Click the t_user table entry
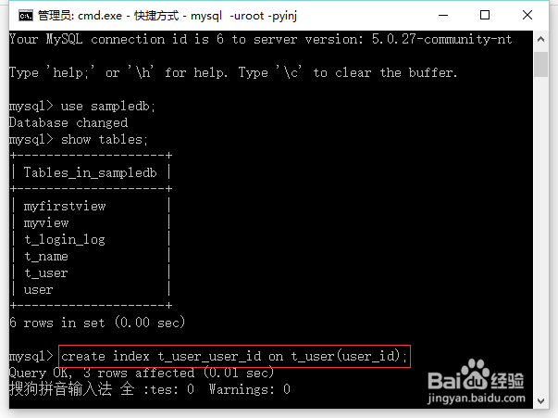The height and width of the screenshot is (418, 558). coord(46,273)
